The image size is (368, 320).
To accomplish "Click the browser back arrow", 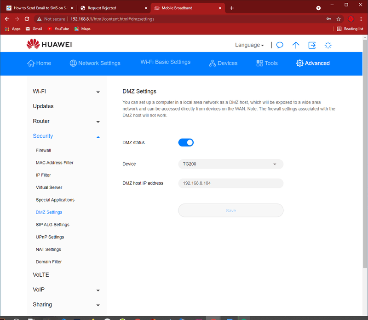I will 7,19.
